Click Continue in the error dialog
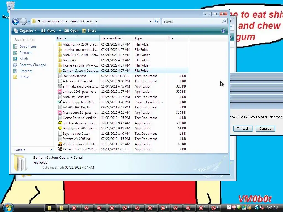Image resolution: width=283 pixels, height=212 pixels. (x=265, y=129)
